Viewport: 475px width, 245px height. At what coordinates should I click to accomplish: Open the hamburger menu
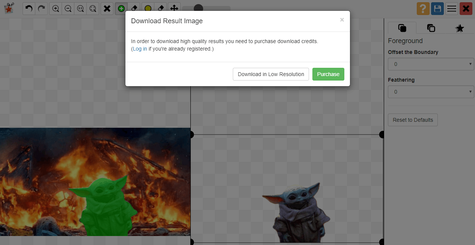[x=452, y=9]
